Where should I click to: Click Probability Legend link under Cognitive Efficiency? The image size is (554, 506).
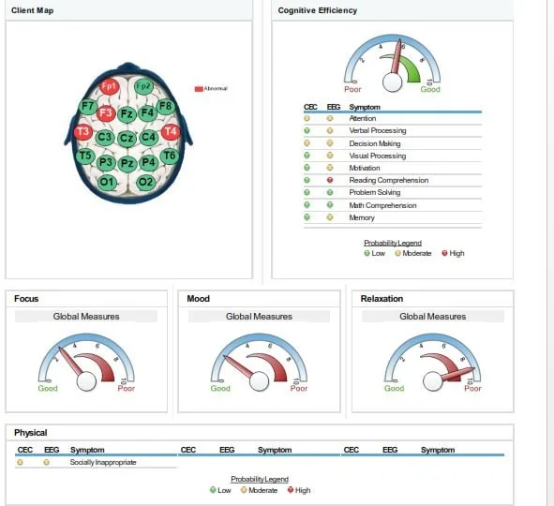click(393, 243)
